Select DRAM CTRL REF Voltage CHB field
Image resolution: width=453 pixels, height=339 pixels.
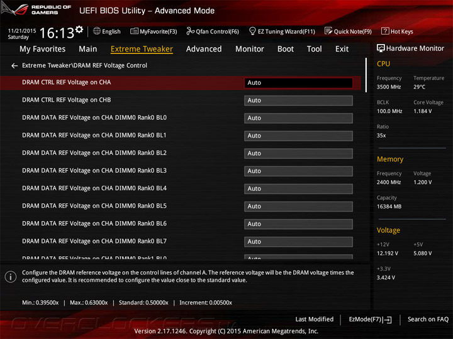(298, 100)
